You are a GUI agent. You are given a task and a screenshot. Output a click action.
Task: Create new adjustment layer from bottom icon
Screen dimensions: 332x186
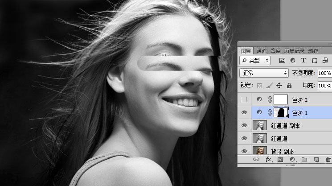(x=293, y=159)
